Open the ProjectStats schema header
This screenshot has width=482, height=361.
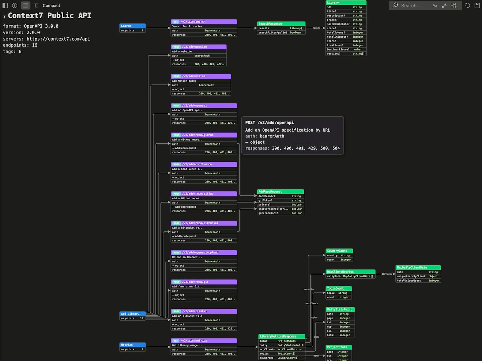(x=339, y=347)
